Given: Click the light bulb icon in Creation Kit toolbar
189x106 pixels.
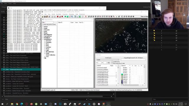Looking at the screenshot, I should [75, 16].
